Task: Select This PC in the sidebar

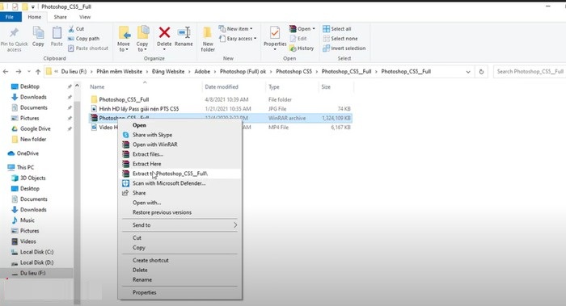Action: (25, 167)
